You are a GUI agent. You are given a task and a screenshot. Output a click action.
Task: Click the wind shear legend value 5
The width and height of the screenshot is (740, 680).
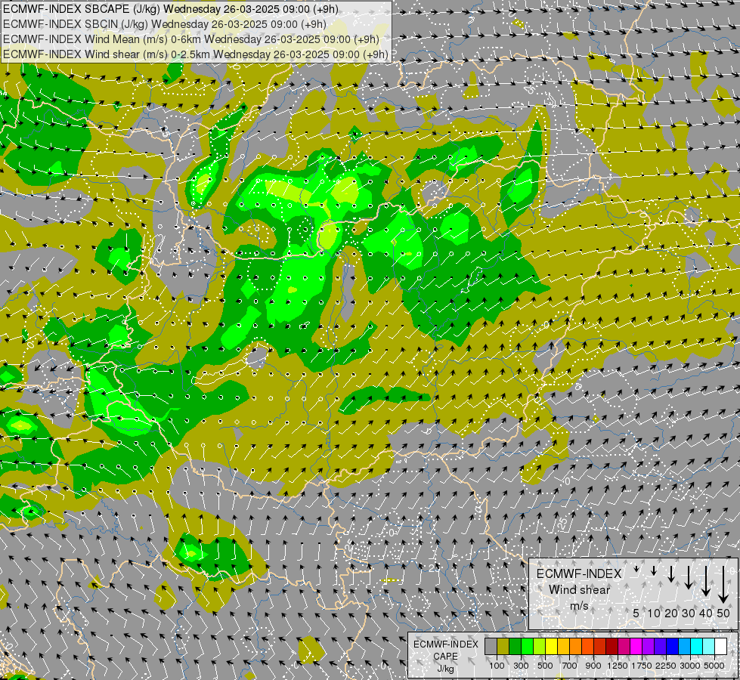[x=636, y=613]
